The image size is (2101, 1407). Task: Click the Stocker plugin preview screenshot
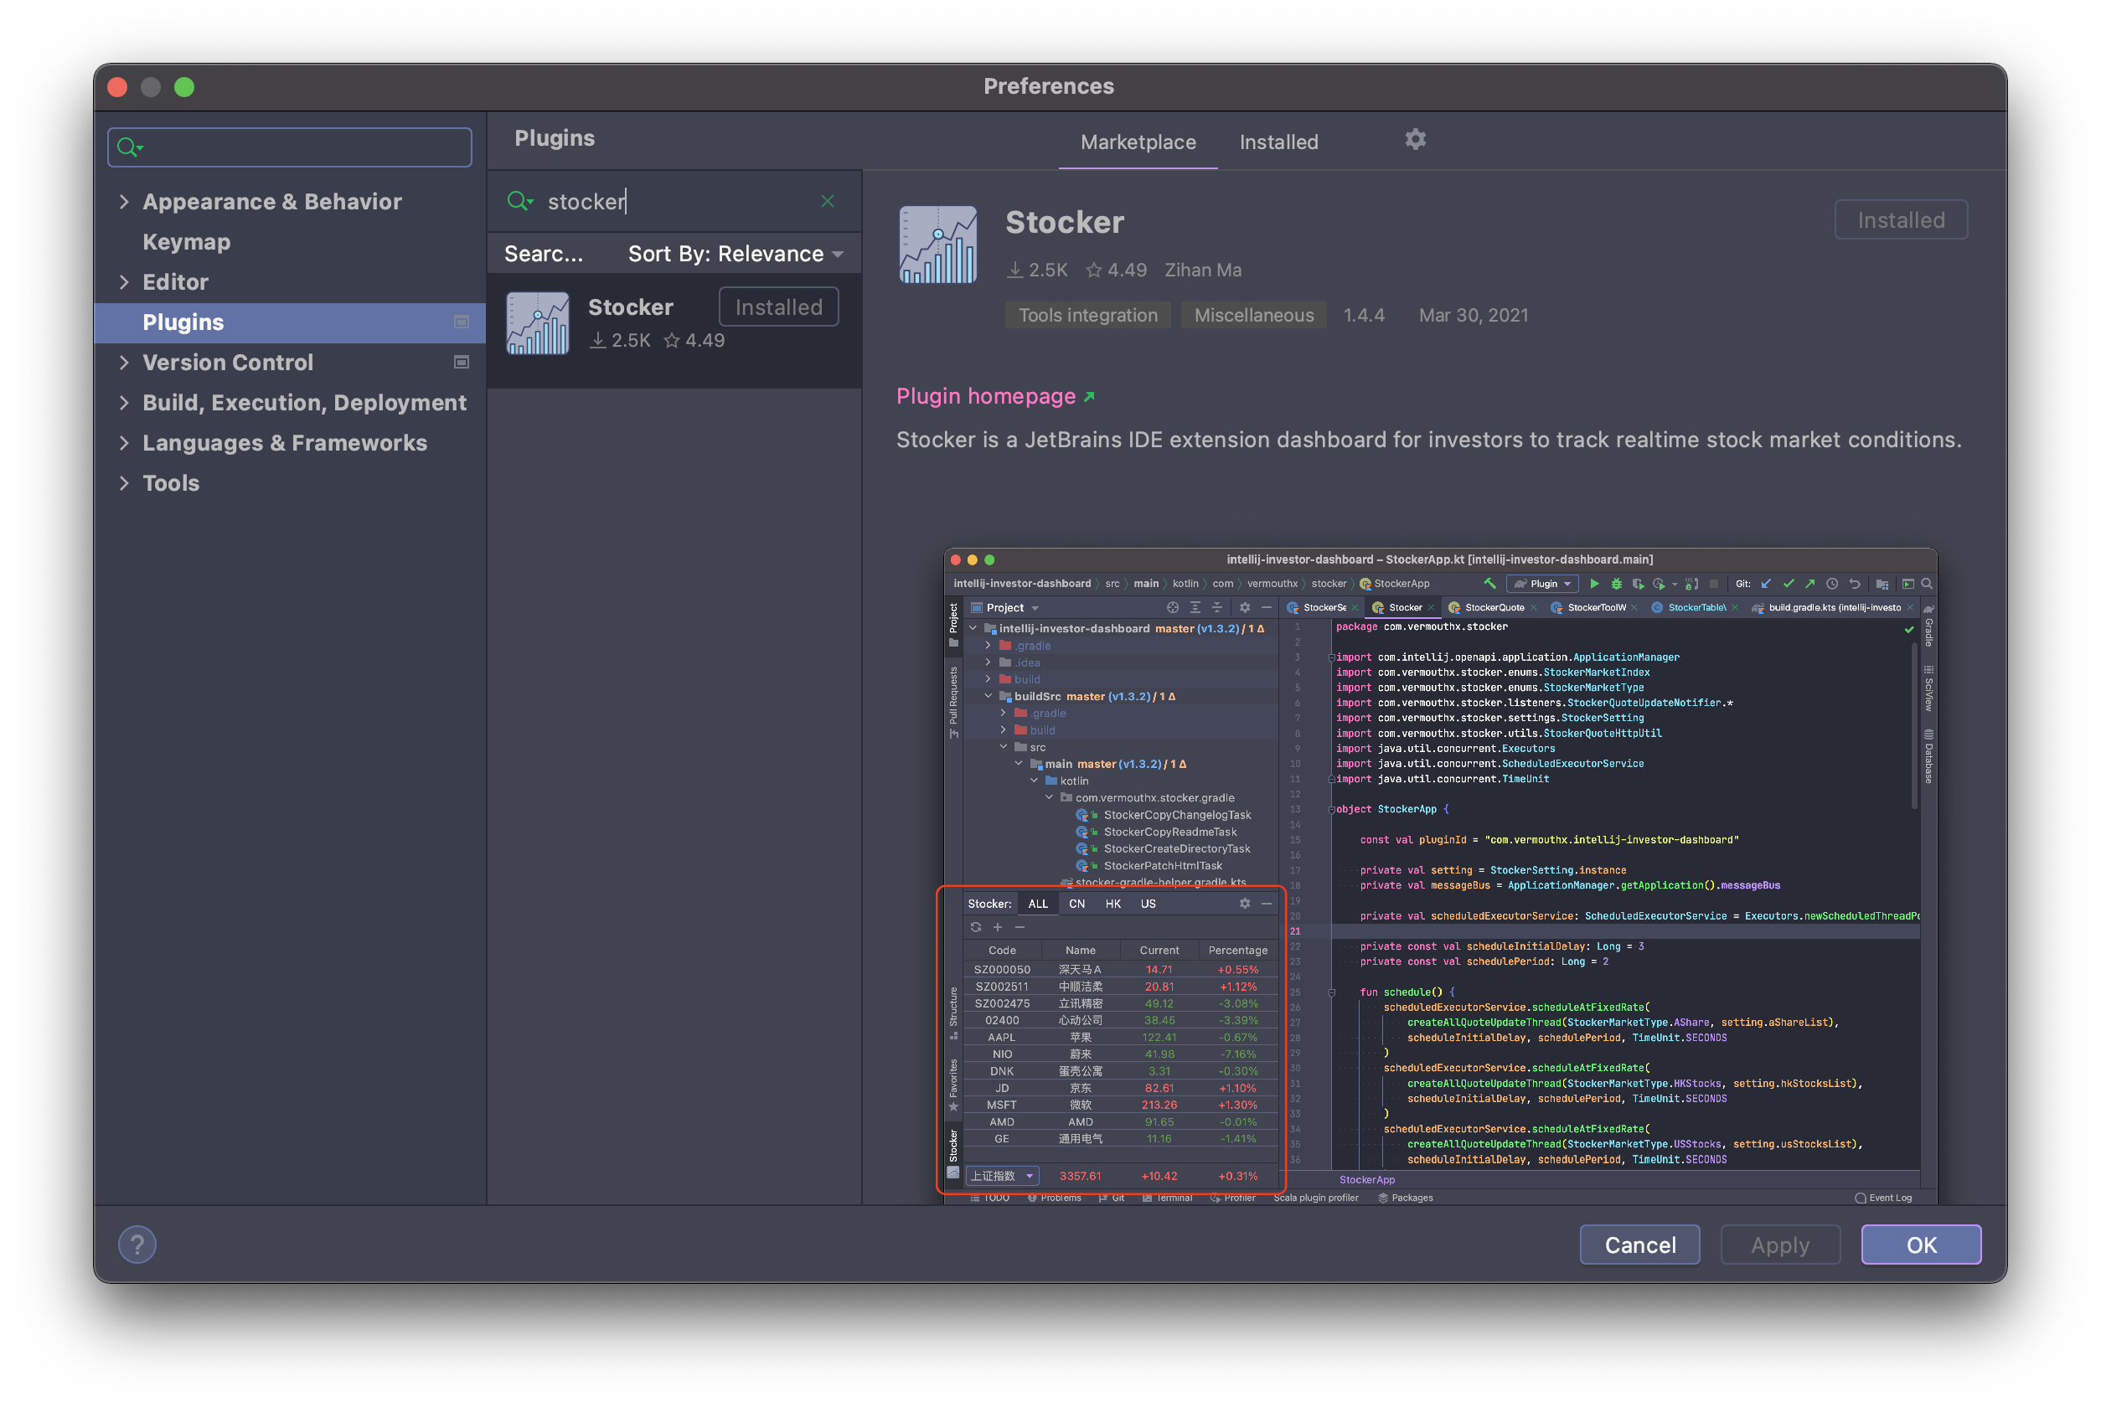1439,875
